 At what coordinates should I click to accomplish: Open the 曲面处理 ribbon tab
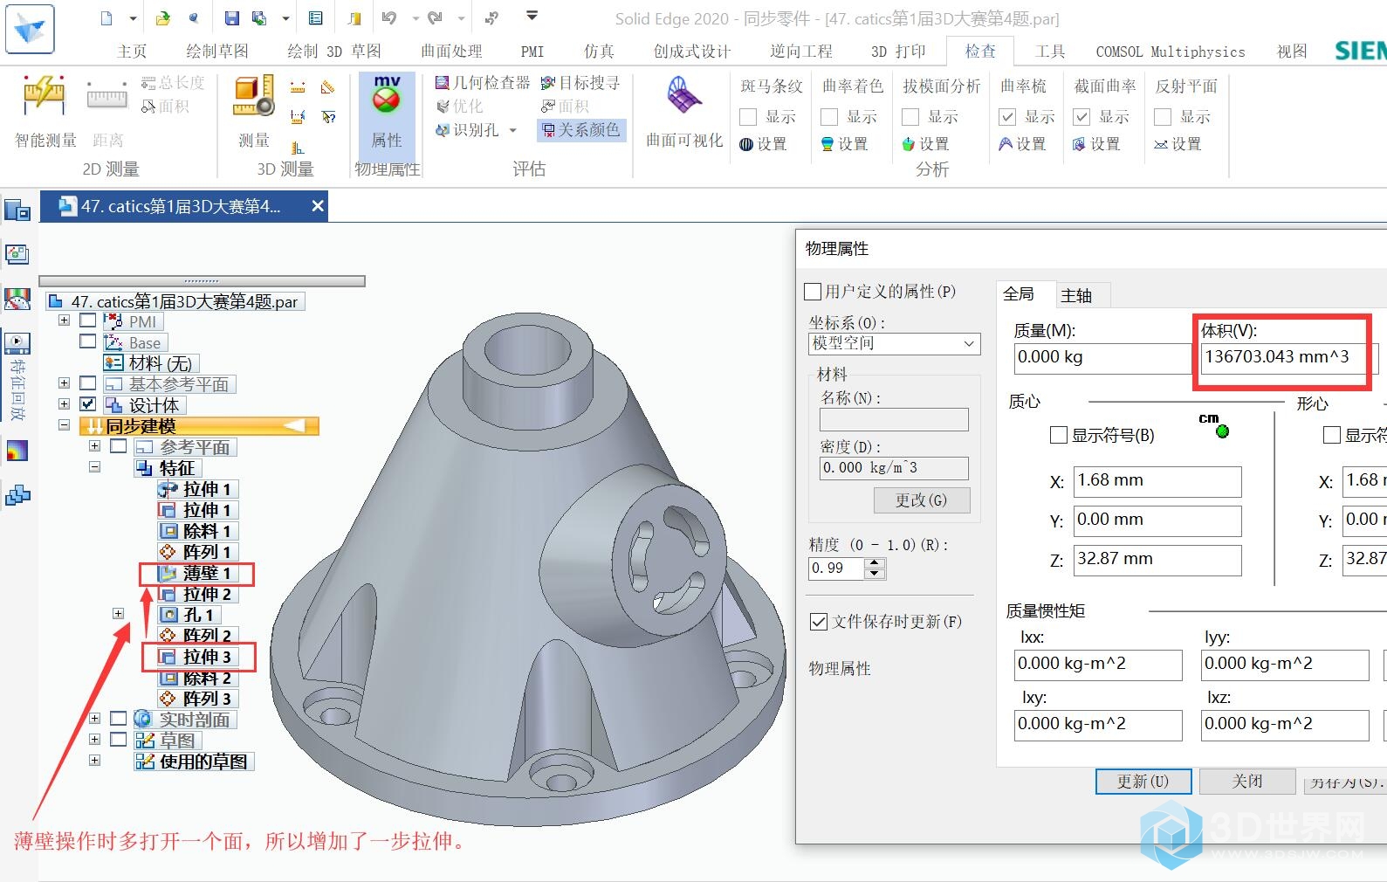(451, 52)
